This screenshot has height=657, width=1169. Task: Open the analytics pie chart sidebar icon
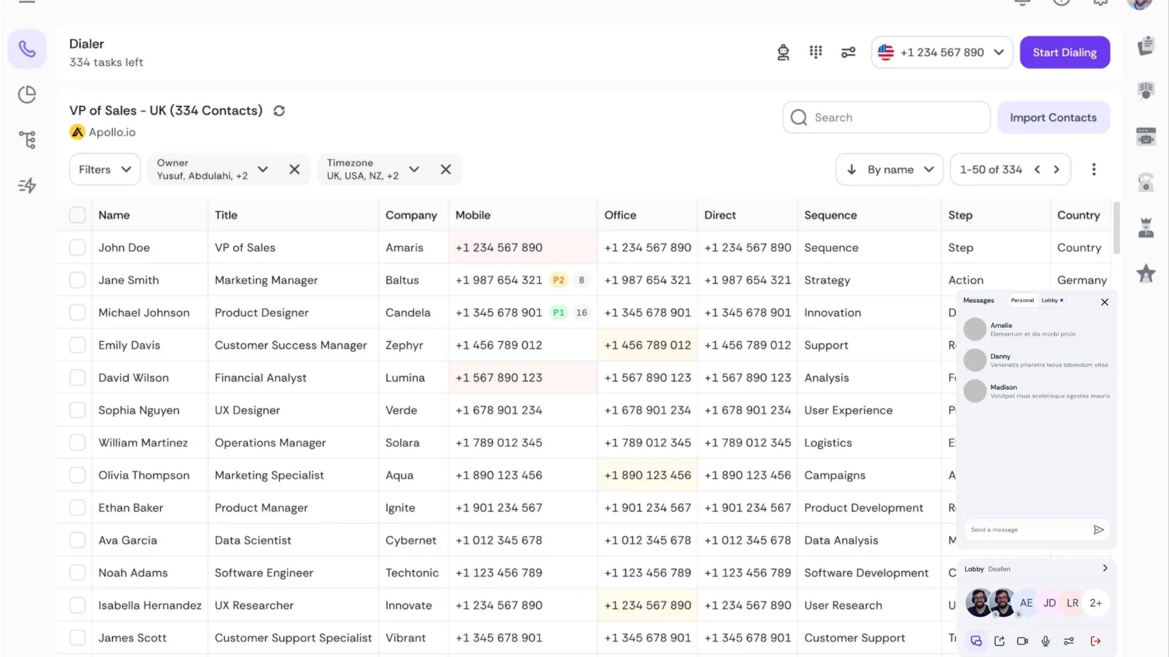(x=27, y=94)
